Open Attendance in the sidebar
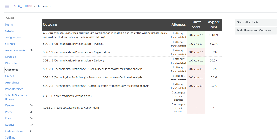Image resolution: width=277 pixels, height=140 pixels. click(x=12, y=82)
